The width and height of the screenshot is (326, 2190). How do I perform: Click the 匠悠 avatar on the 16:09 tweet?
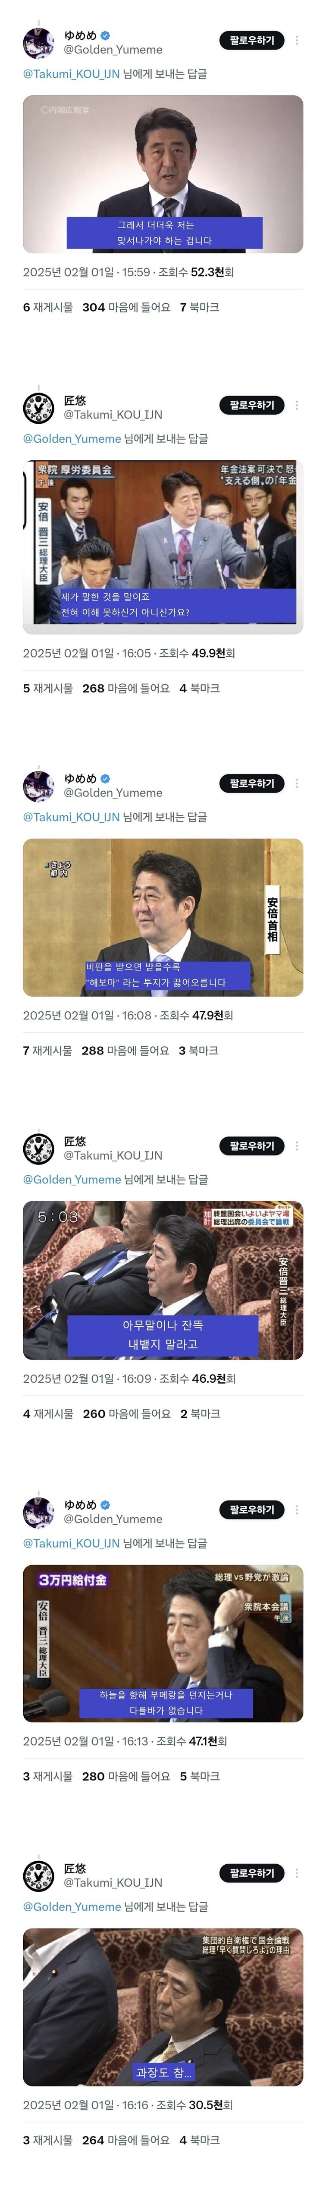[38, 1148]
